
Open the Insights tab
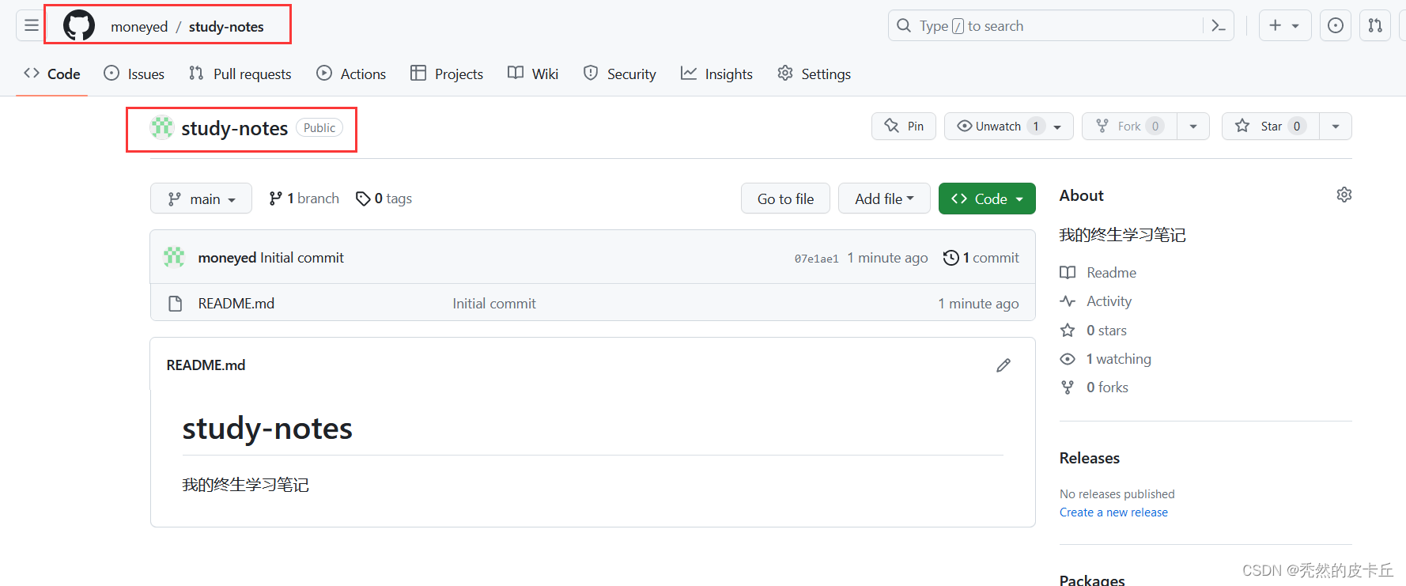click(x=717, y=74)
